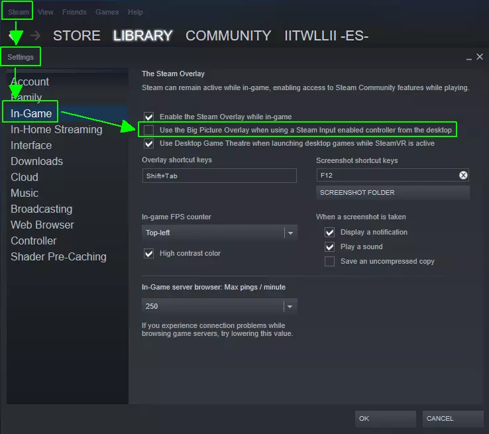The width and height of the screenshot is (489, 434).
Task: Select the Family settings category
Action: [27, 97]
